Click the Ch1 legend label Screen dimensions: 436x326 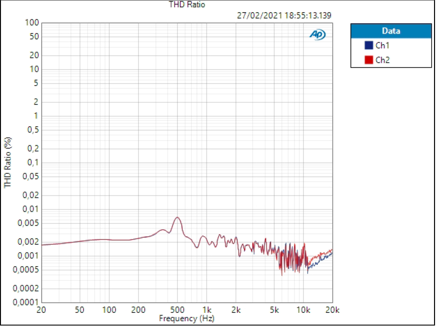(x=383, y=45)
